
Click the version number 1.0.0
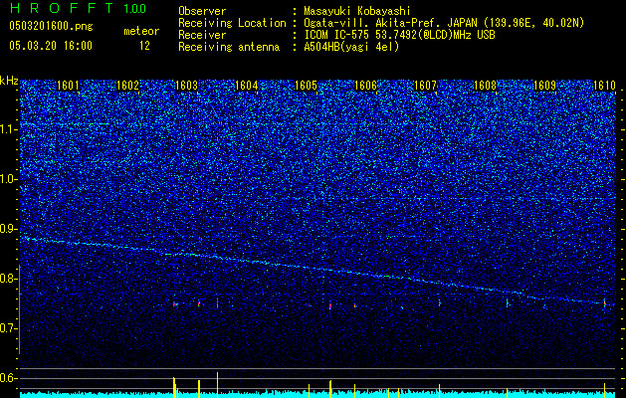tap(135, 8)
